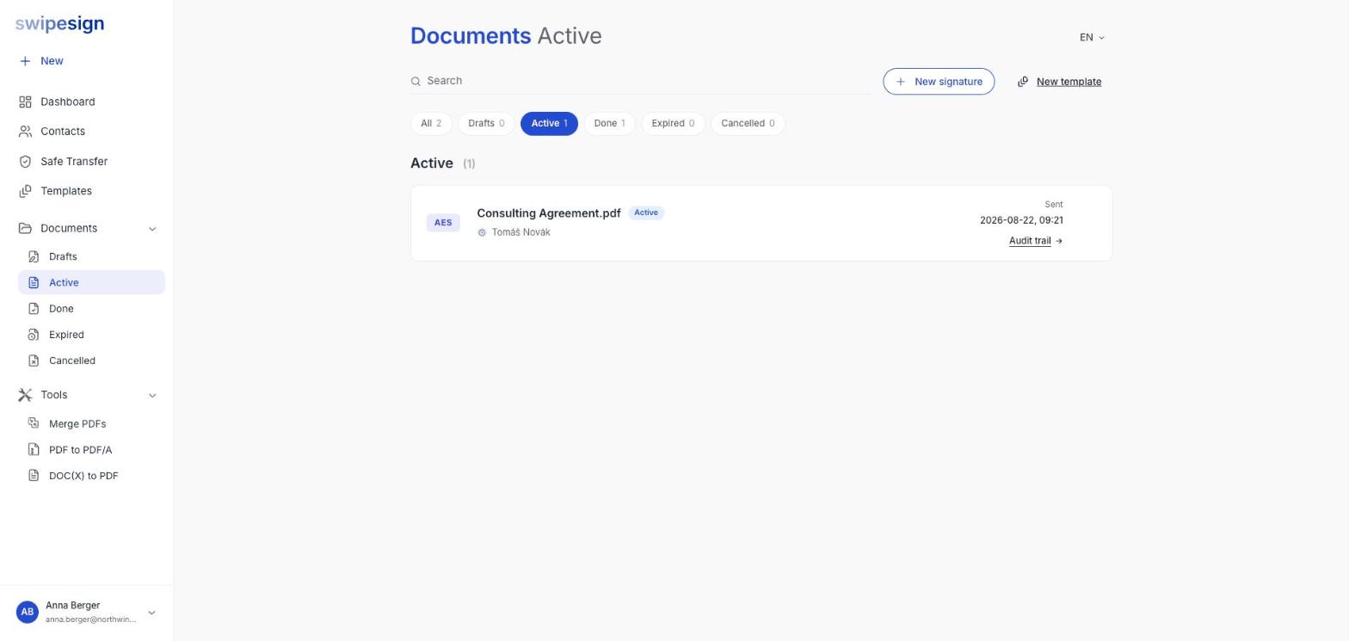1349x641 pixels.
Task: Click the Active section heading
Action: click(432, 163)
